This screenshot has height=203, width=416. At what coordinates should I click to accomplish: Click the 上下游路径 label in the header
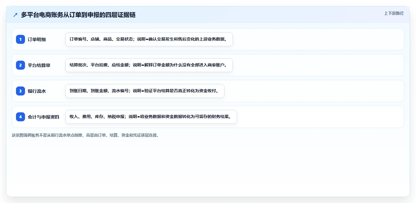(394, 13)
